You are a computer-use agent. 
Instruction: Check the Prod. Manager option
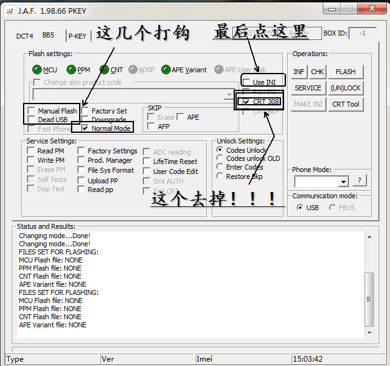click(81, 160)
